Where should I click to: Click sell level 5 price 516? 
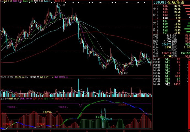coord(165,6)
